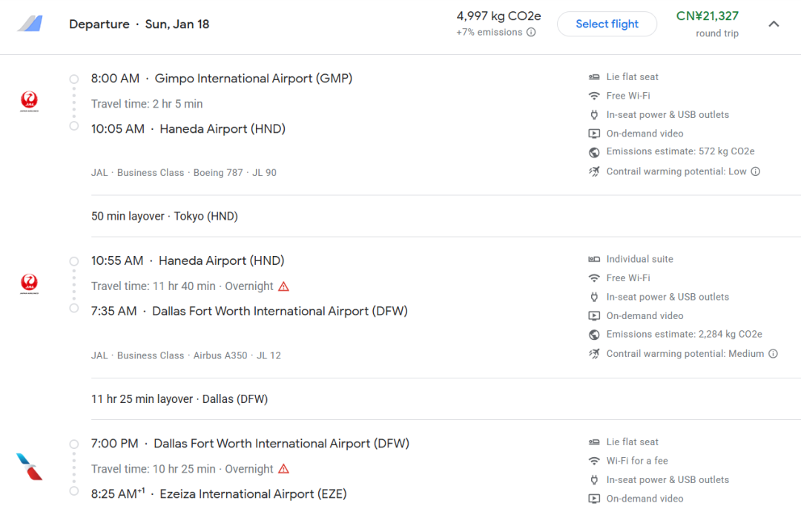Click Travel time: 2 hr 5 min
This screenshot has width=801, height=512.
click(x=147, y=104)
